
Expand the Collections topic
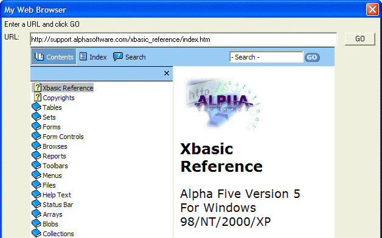(x=58, y=234)
